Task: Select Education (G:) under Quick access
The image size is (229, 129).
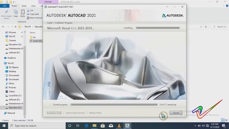Action: (15, 44)
